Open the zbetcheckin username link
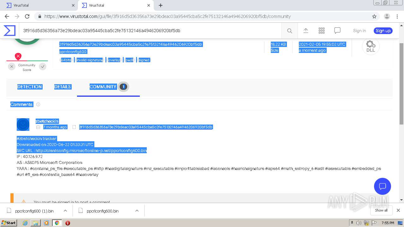This screenshot has width=404, height=227. coord(47,121)
